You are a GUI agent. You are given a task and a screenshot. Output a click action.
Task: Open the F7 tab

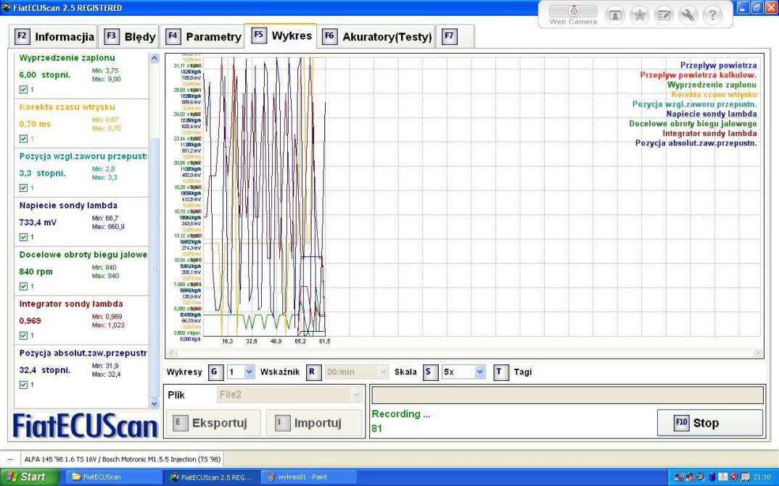455,37
